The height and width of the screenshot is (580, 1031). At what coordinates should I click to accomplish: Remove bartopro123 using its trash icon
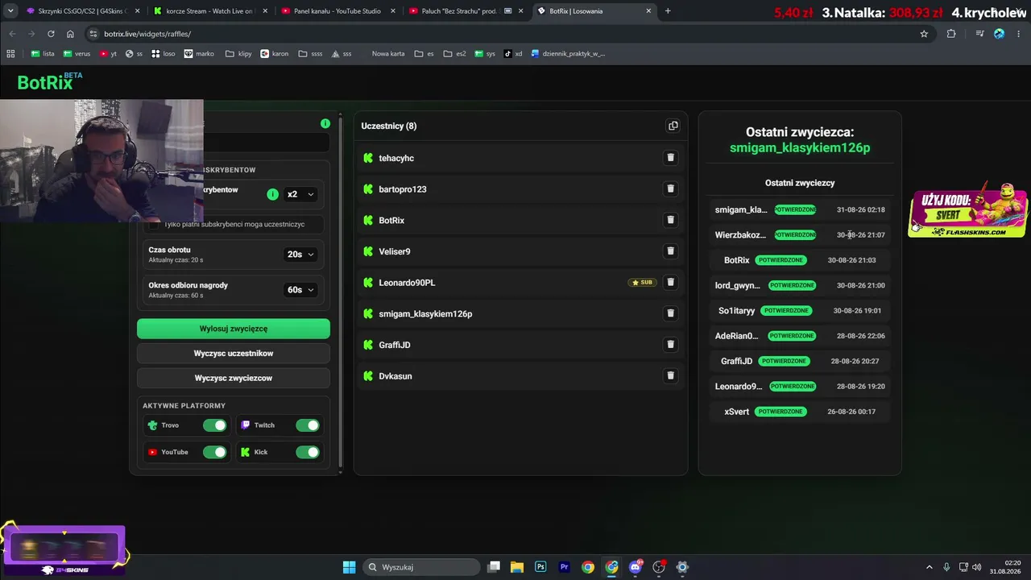pyautogui.click(x=670, y=188)
